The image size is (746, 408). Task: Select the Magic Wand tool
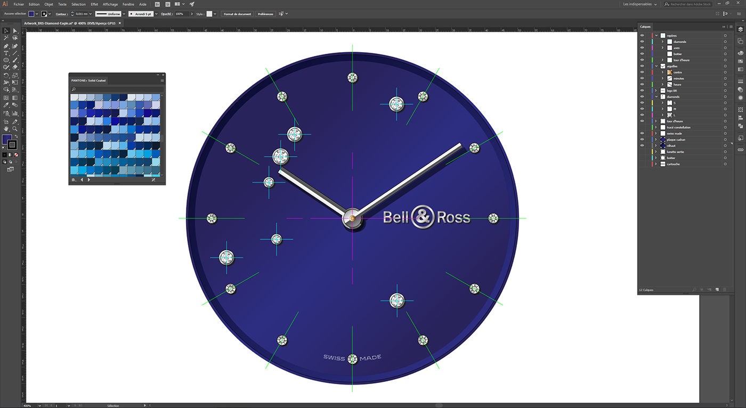[6, 37]
